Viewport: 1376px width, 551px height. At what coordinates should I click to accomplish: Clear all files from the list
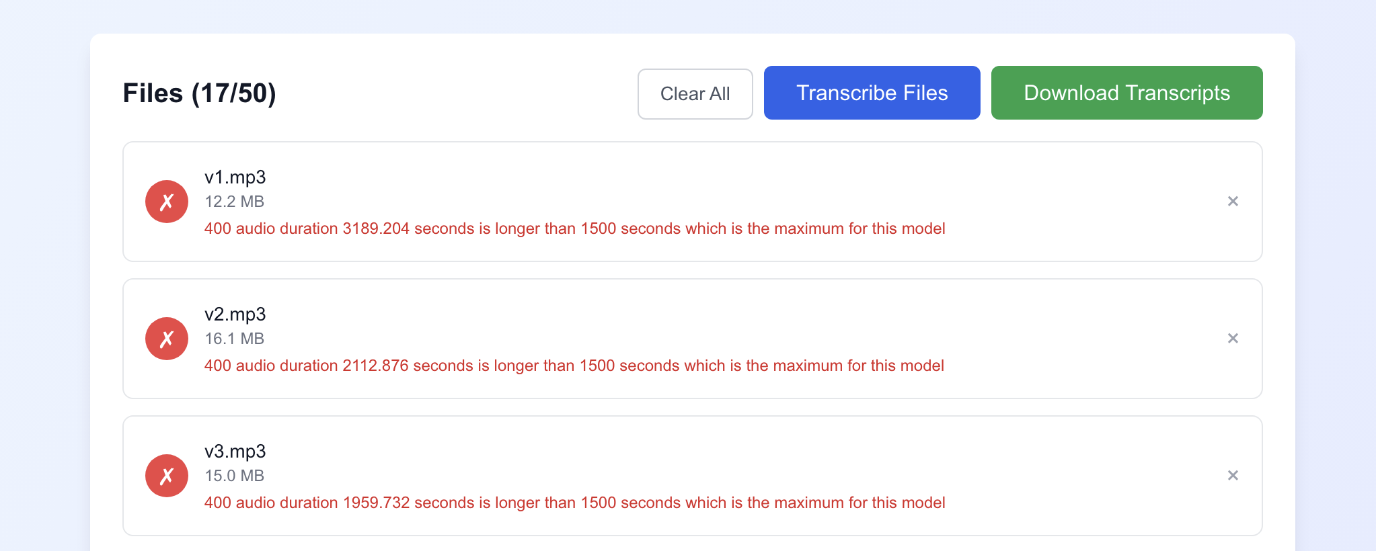pyautogui.click(x=695, y=94)
